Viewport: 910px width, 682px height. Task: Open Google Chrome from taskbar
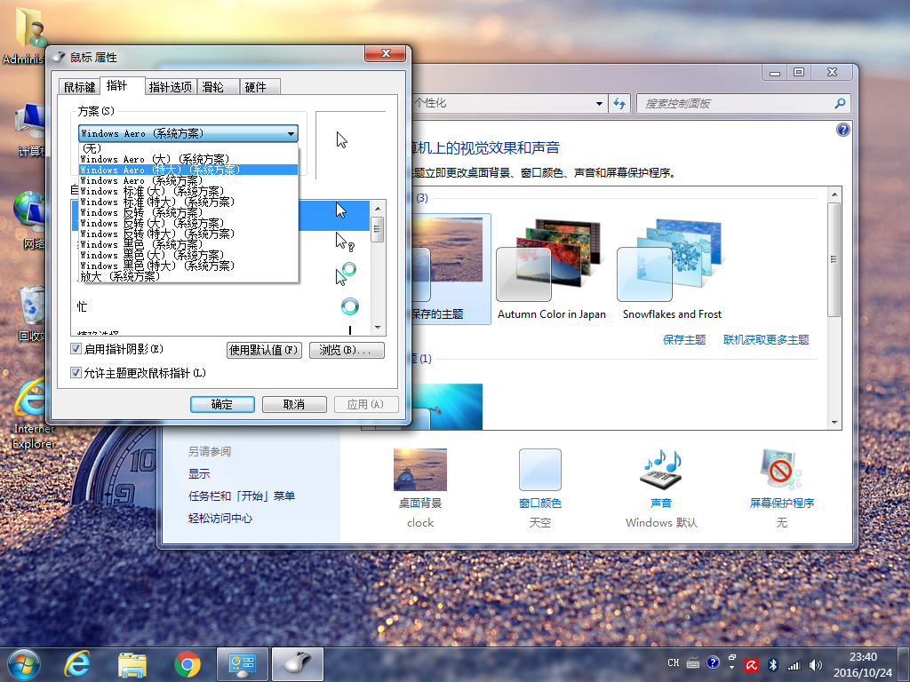(188, 664)
